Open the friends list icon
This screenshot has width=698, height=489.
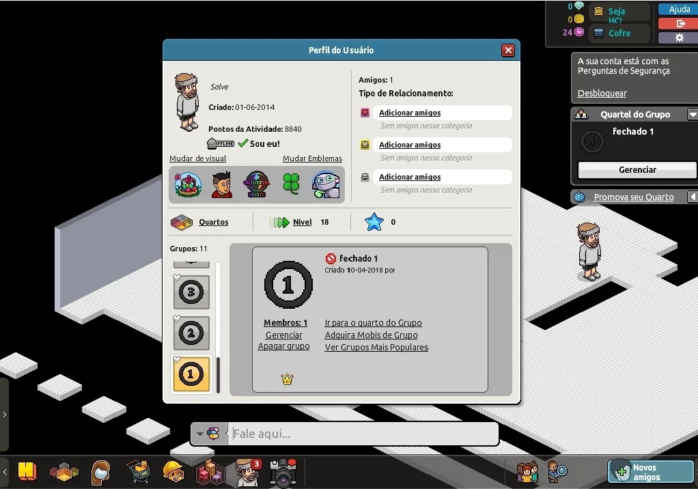coord(527,472)
